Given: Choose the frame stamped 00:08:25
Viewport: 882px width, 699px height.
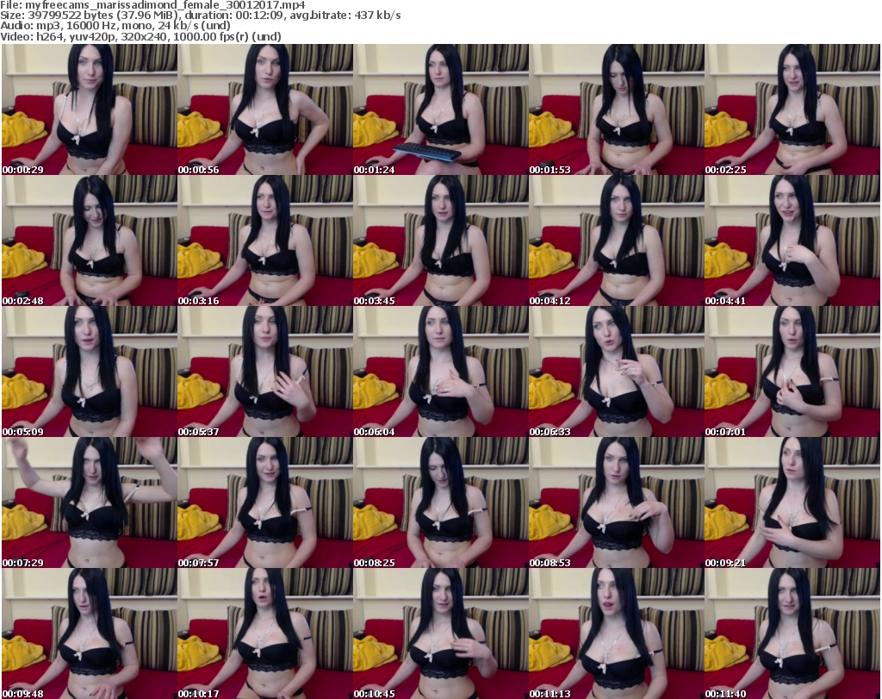Looking at the screenshot, I should pyautogui.click(x=440, y=502).
